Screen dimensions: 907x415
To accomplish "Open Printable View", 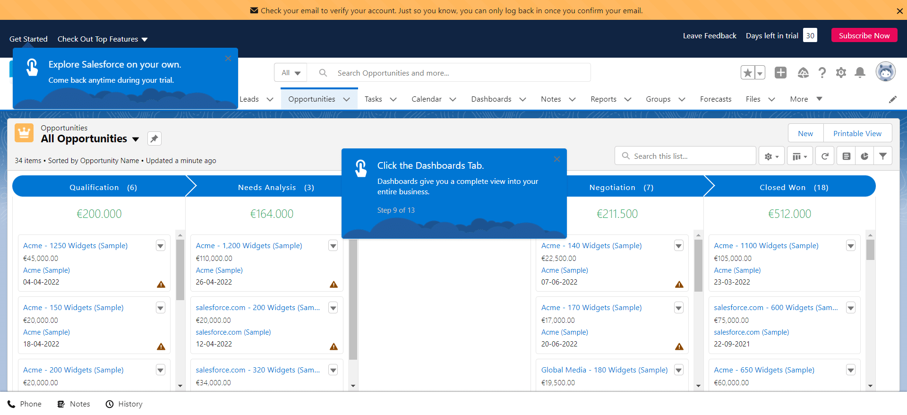I will (x=857, y=134).
